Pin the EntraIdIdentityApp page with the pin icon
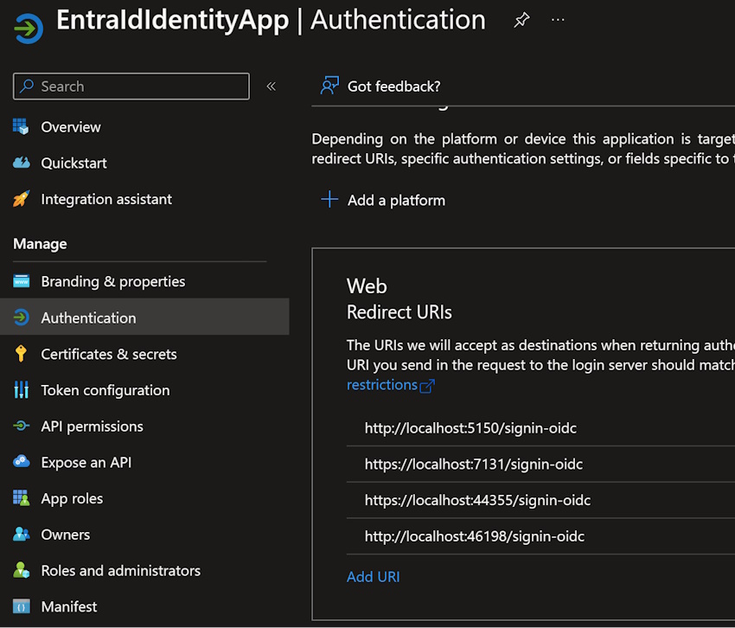 [521, 20]
